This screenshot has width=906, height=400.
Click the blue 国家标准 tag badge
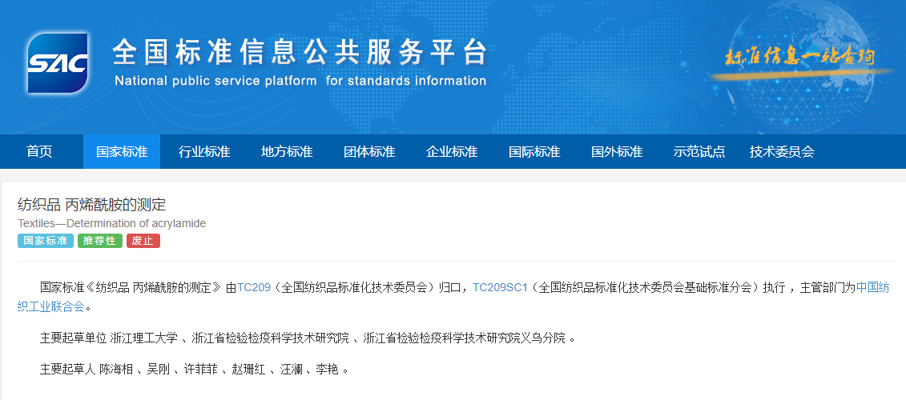46,241
